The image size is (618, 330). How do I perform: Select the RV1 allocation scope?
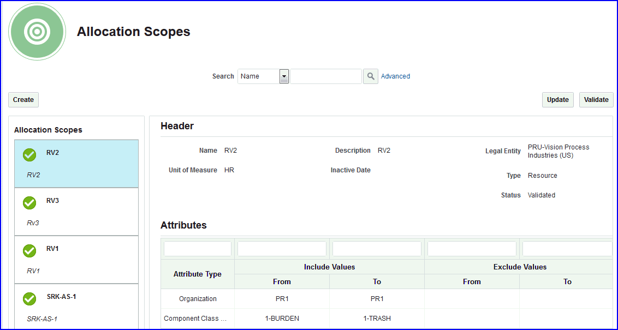76,260
